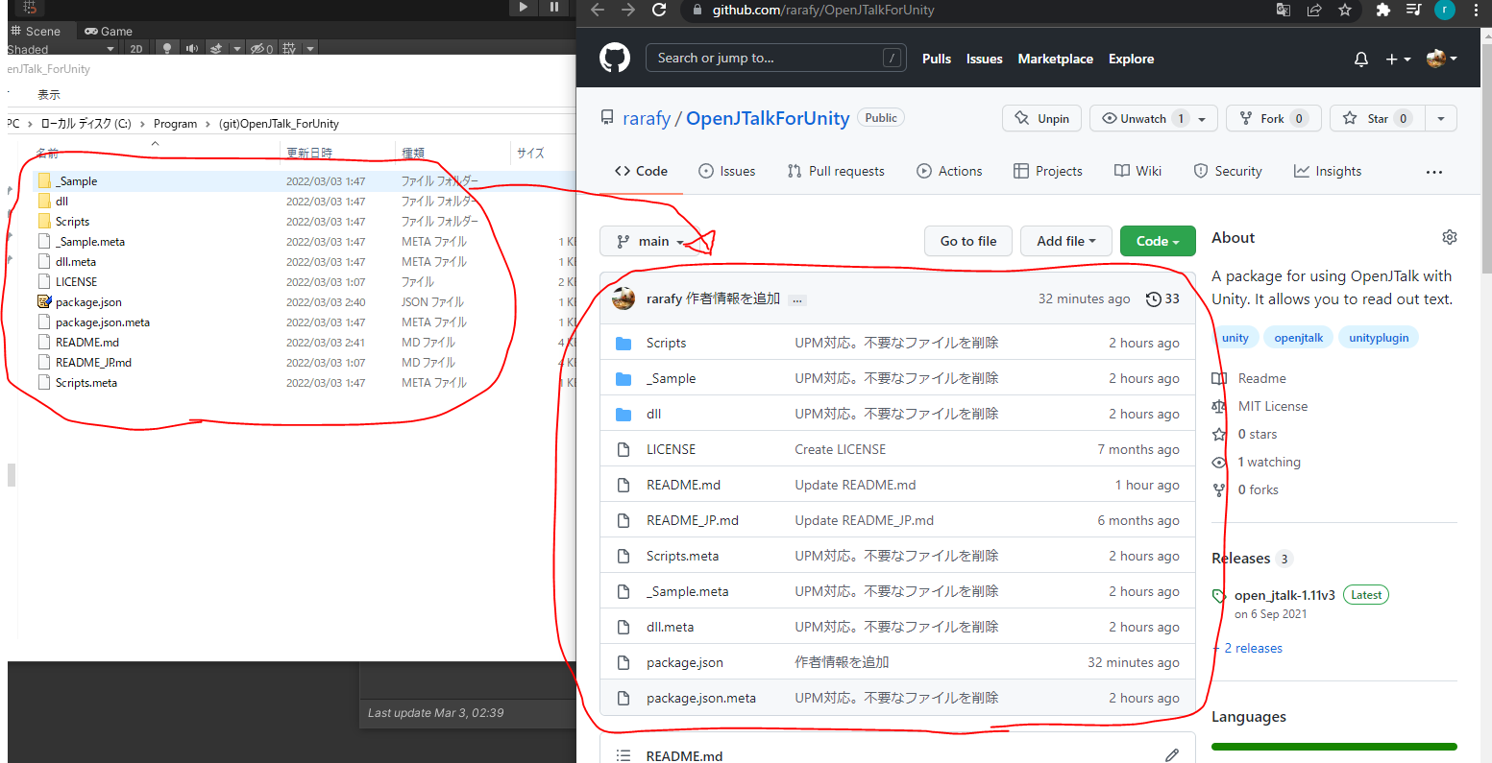Enable 2D mode in the Scene view
The width and height of the screenshot is (1492, 763).
point(136,48)
